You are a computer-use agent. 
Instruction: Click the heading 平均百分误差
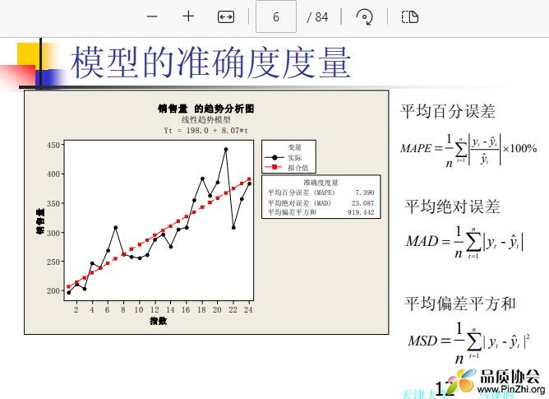point(447,111)
